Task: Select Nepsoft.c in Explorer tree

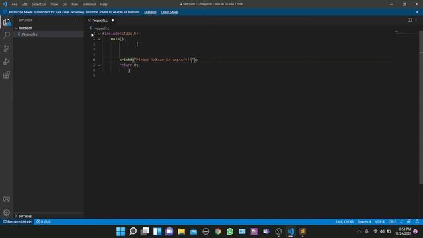Action: tap(48, 34)
